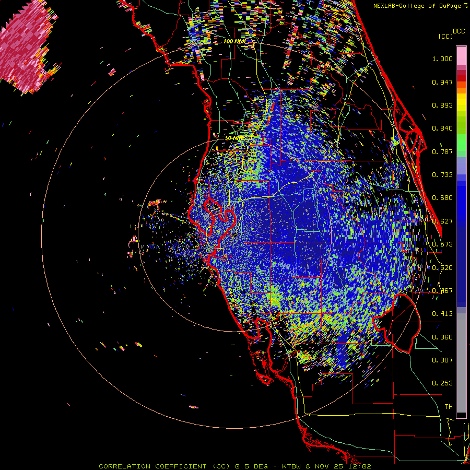Pick the light pink segment of the color bar
This screenshot has width=470, height=470.
[461, 55]
